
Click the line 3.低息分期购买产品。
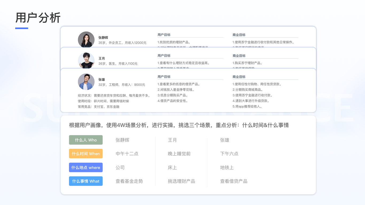click(x=173, y=95)
